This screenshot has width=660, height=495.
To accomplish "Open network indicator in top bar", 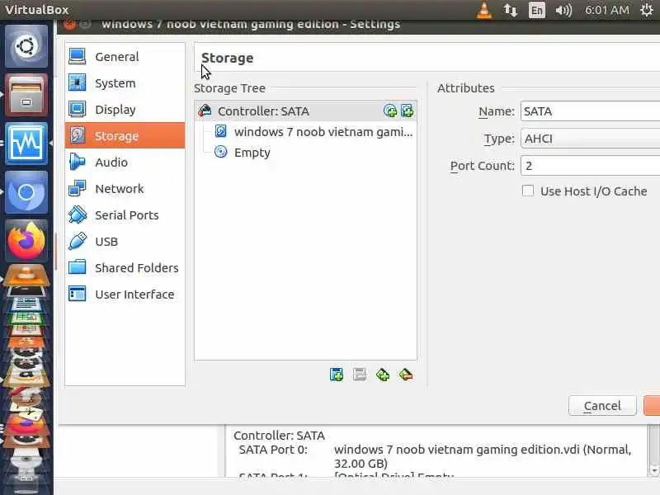I will click(x=510, y=10).
